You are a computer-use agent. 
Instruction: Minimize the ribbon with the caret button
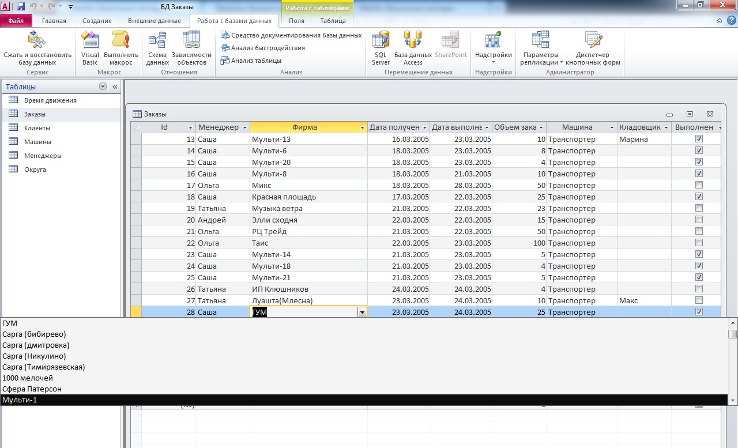coord(718,21)
